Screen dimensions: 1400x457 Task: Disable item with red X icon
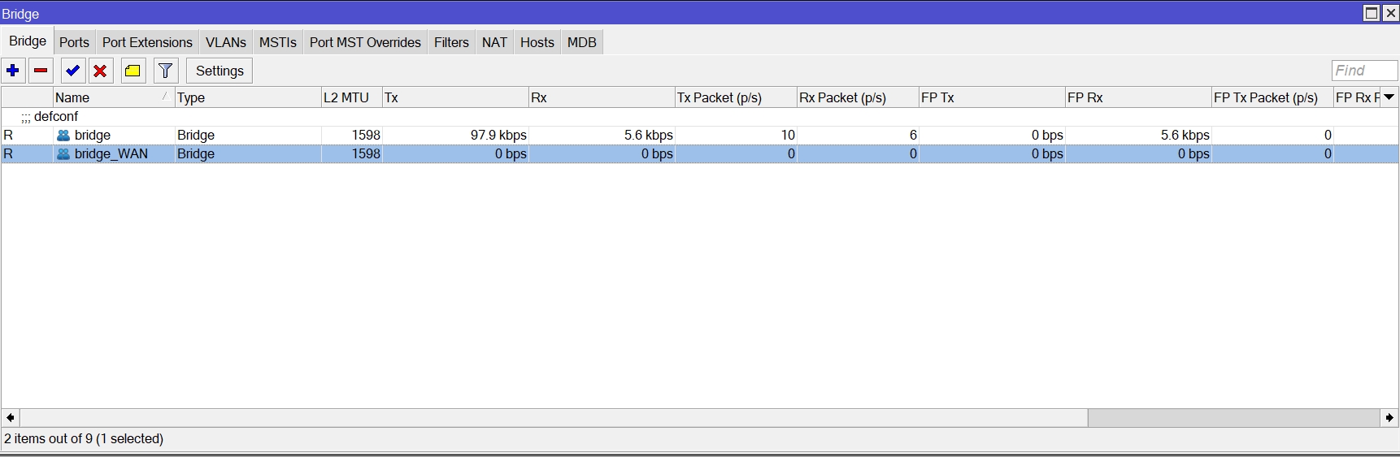(x=100, y=71)
